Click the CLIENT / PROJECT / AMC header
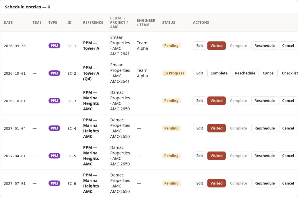 119,23
